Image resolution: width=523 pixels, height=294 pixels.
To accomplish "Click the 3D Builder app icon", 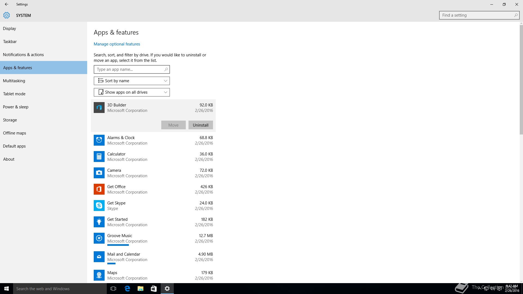I will coord(99,108).
